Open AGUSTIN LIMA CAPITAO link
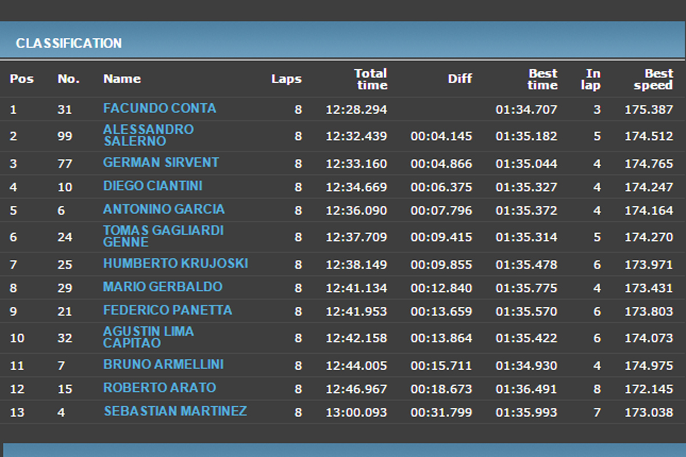Screen dimensions: 686x457 (148, 337)
